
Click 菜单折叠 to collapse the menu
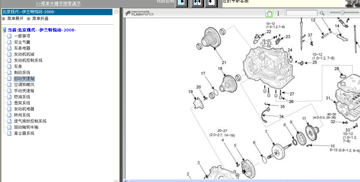click(x=40, y=19)
